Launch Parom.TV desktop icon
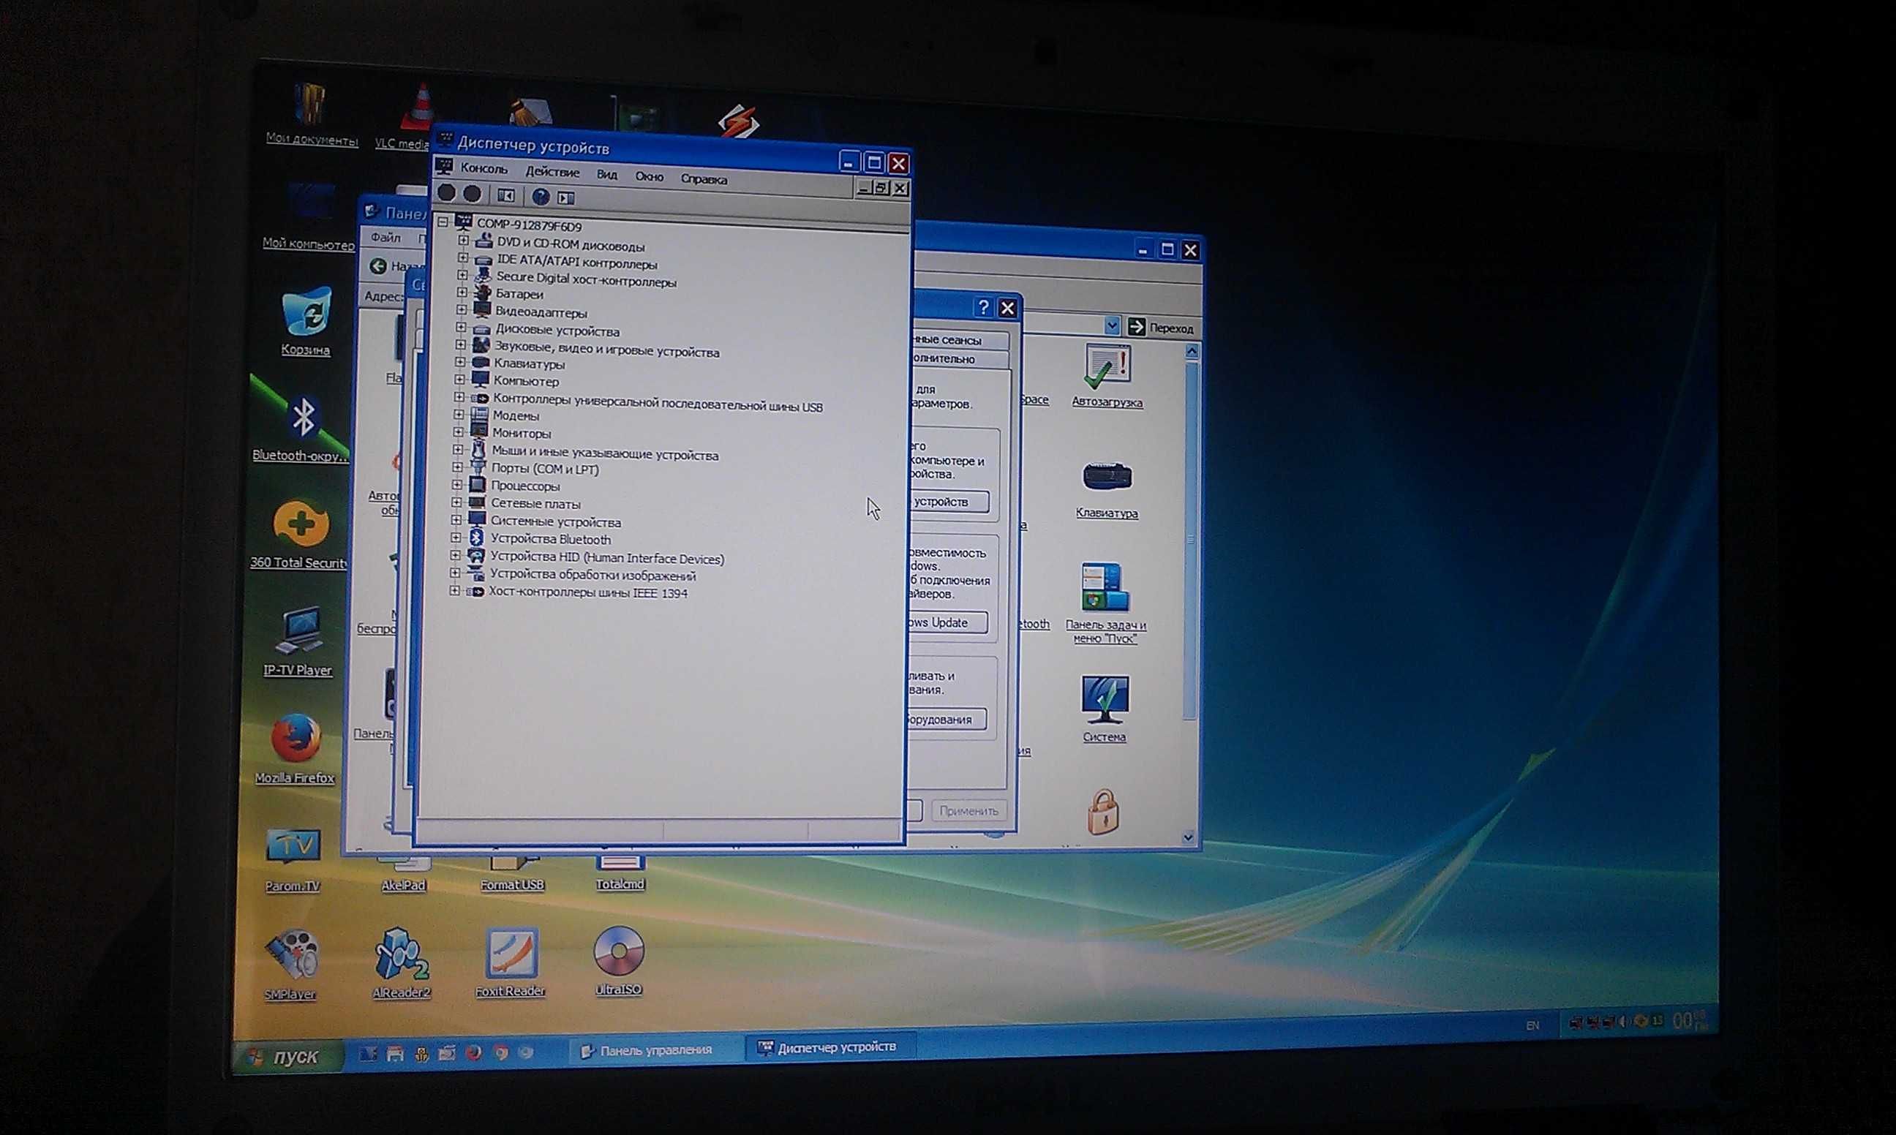Image resolution: width=1896 pixels, height=1135 pixels. 292,860
